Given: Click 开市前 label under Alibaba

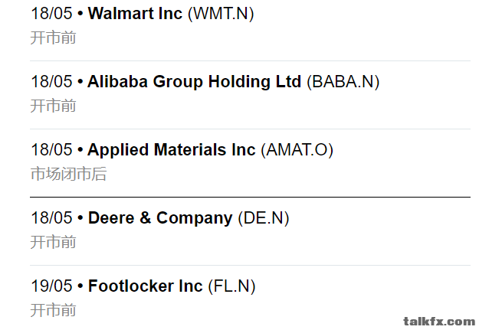Looking at the screenshot, I should click(x=53, y=106).
